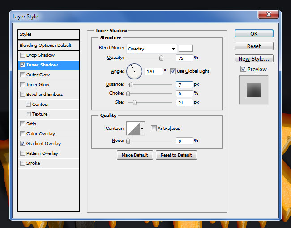Click the contour curve thumbnail

(133, 129)
